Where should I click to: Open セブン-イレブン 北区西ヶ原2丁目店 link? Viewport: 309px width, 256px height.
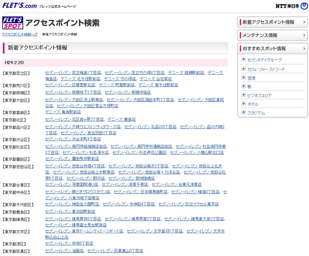(x=74, y=119)
